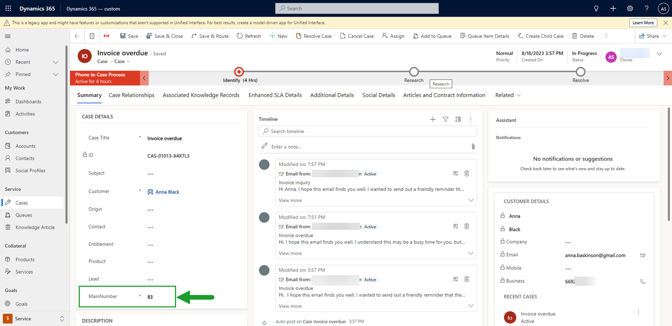Open Activities in sidebar
Viewport: 672px width, 326px height.
[25, 114]
